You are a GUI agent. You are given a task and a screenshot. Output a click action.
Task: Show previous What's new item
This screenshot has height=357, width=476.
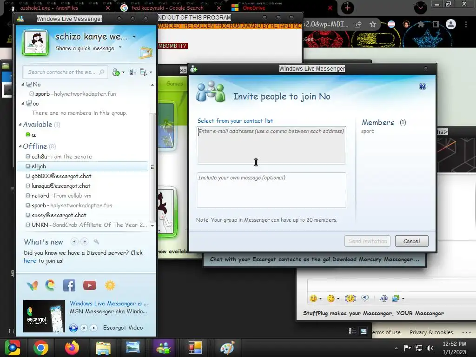pyautogui.click(x=74, y=242)
